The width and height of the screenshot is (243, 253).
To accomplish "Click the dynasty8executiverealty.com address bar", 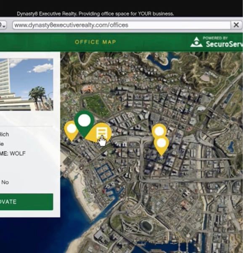I will pyautogui.click(x=121, y=25).
